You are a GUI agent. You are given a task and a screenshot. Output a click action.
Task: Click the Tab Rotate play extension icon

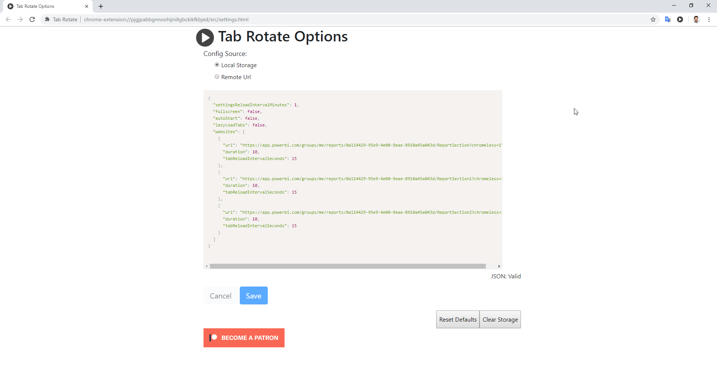[x=680, y=19]
